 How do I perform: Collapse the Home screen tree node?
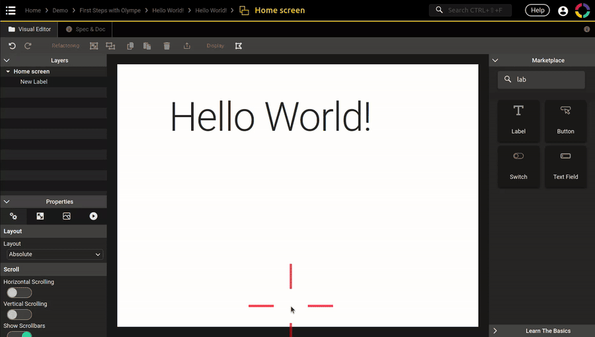pos(7,71)
